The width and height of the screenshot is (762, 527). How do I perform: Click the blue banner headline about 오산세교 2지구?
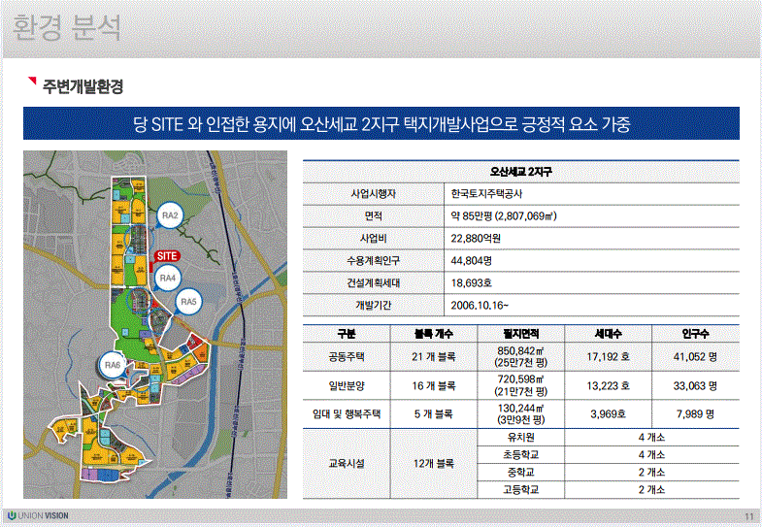pyautogui.click(x=381, y=123)
